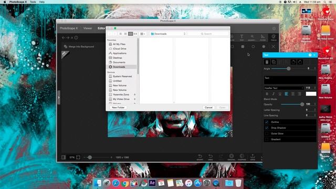
Task: Open Chrome from the dock
Action: tap(125, 183)
